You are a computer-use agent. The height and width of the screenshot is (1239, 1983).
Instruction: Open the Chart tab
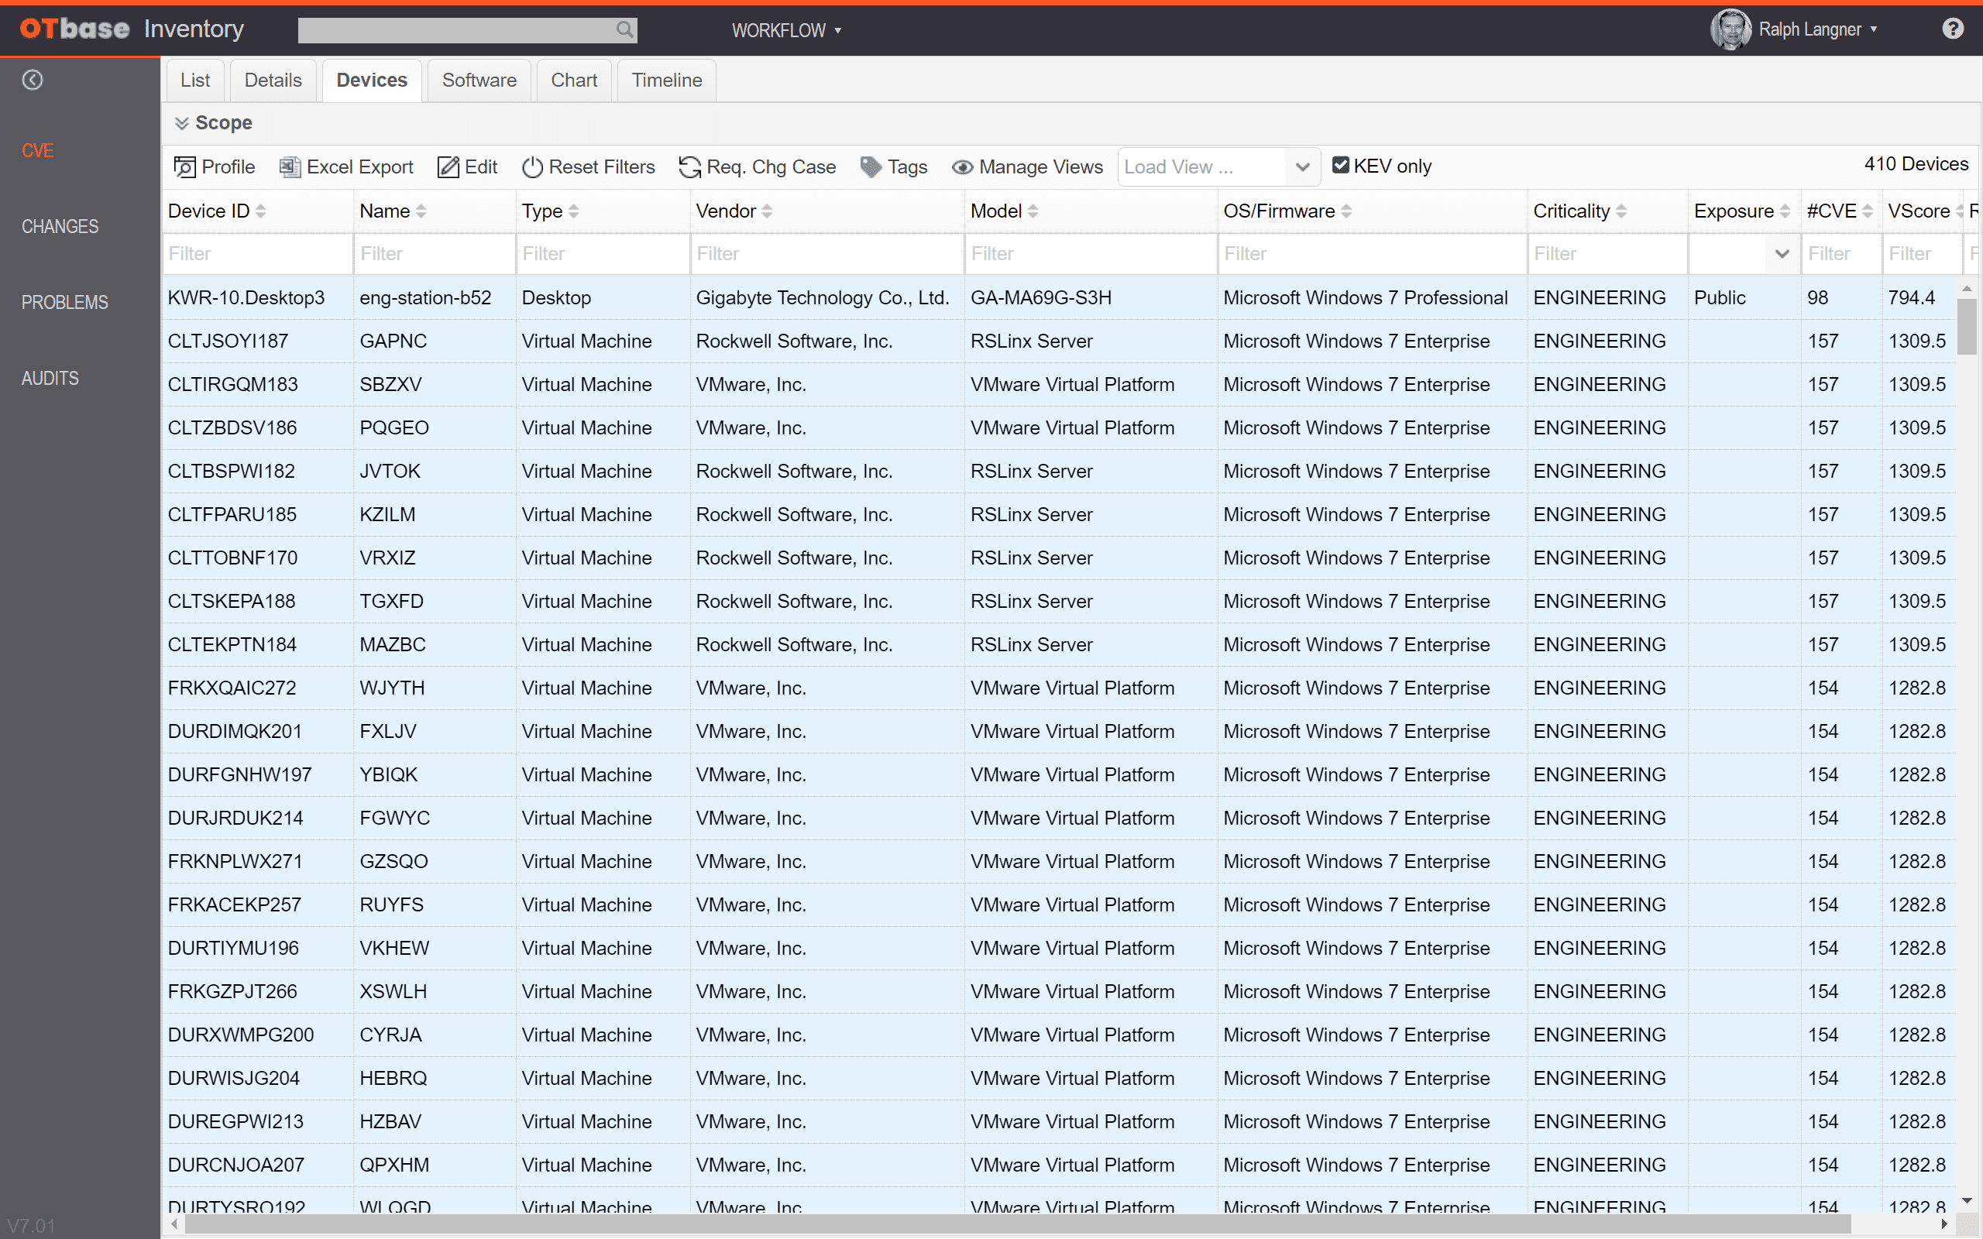(573, 81)
